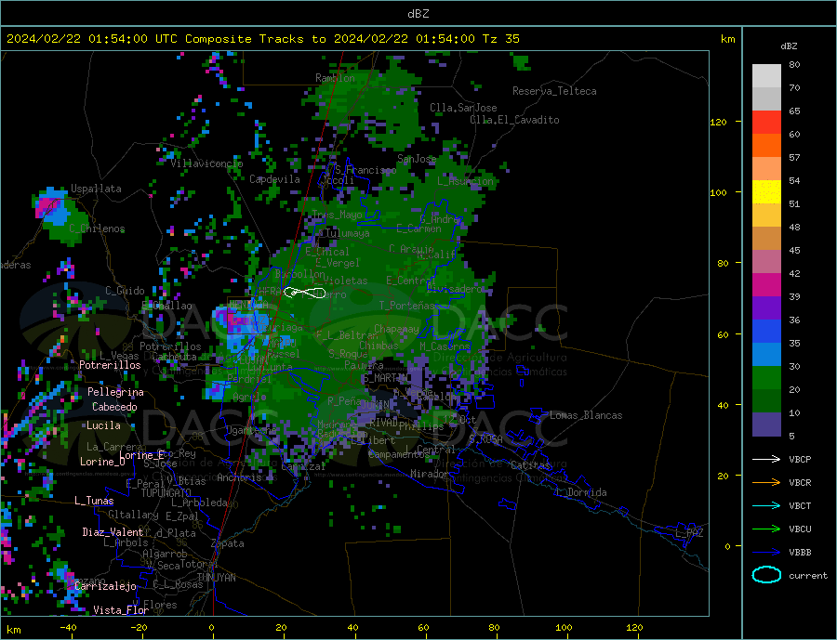Screen dimensions: 837x640
Task: Pick the brown 48–45 dBZ legend swatch
Action: click(x=766, y=239)
